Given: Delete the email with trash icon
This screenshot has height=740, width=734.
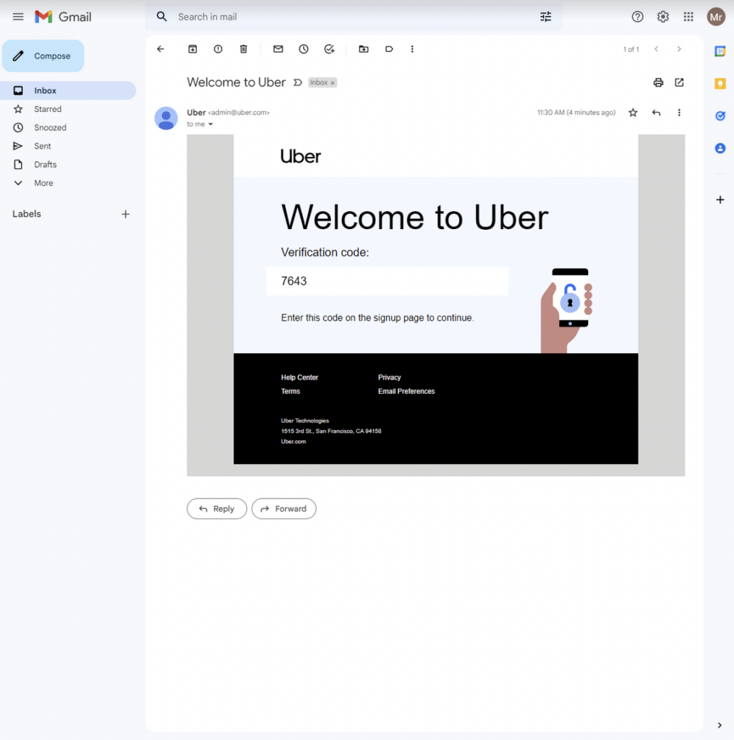Looking at the screenshot, I should (243, 49).
